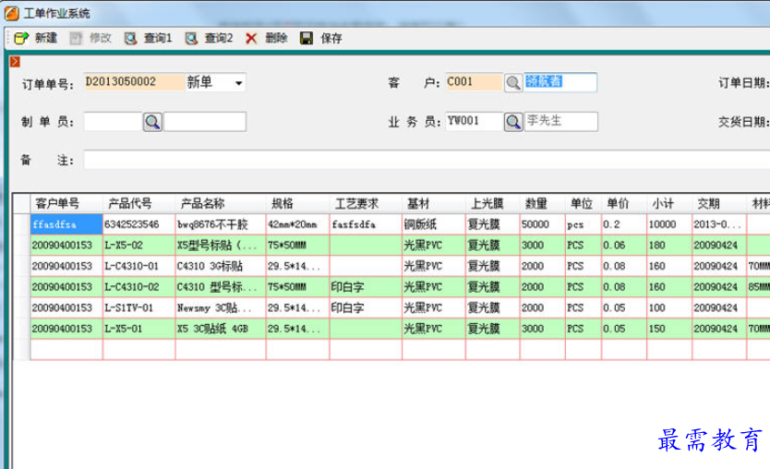Image resolution: width=770 pixels, height=469 pixels.
Task: Click the 新建 toolbar label
Action: [45, 38]
